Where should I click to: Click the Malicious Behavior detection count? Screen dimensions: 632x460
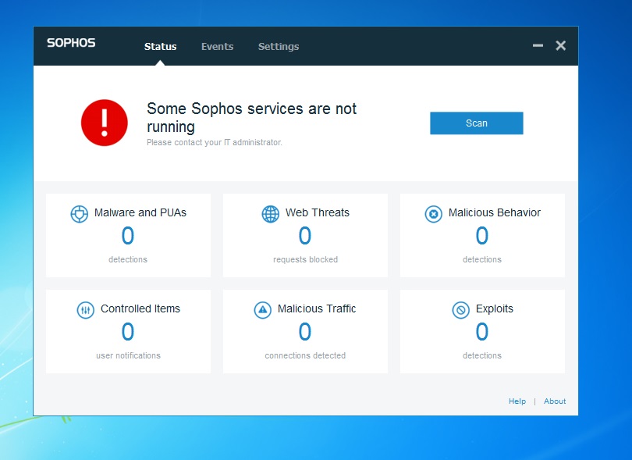[x=482, y=236]
